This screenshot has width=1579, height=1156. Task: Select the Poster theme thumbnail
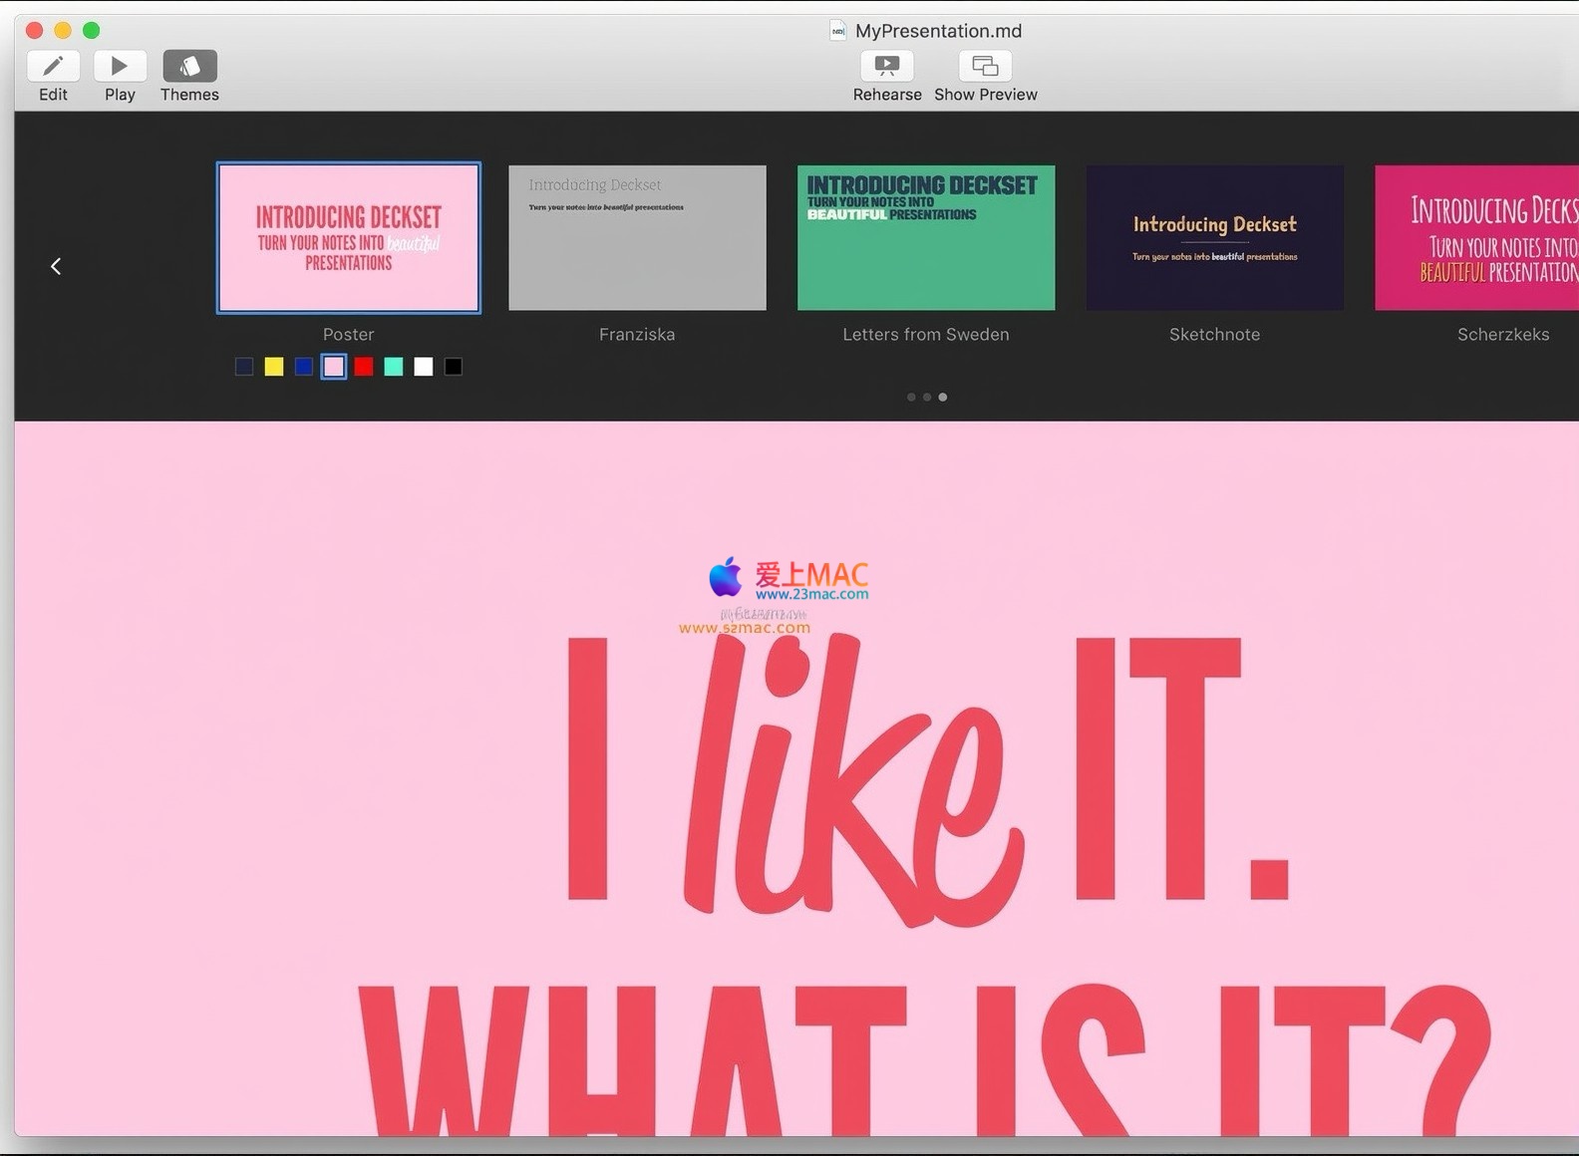point(349,238)
